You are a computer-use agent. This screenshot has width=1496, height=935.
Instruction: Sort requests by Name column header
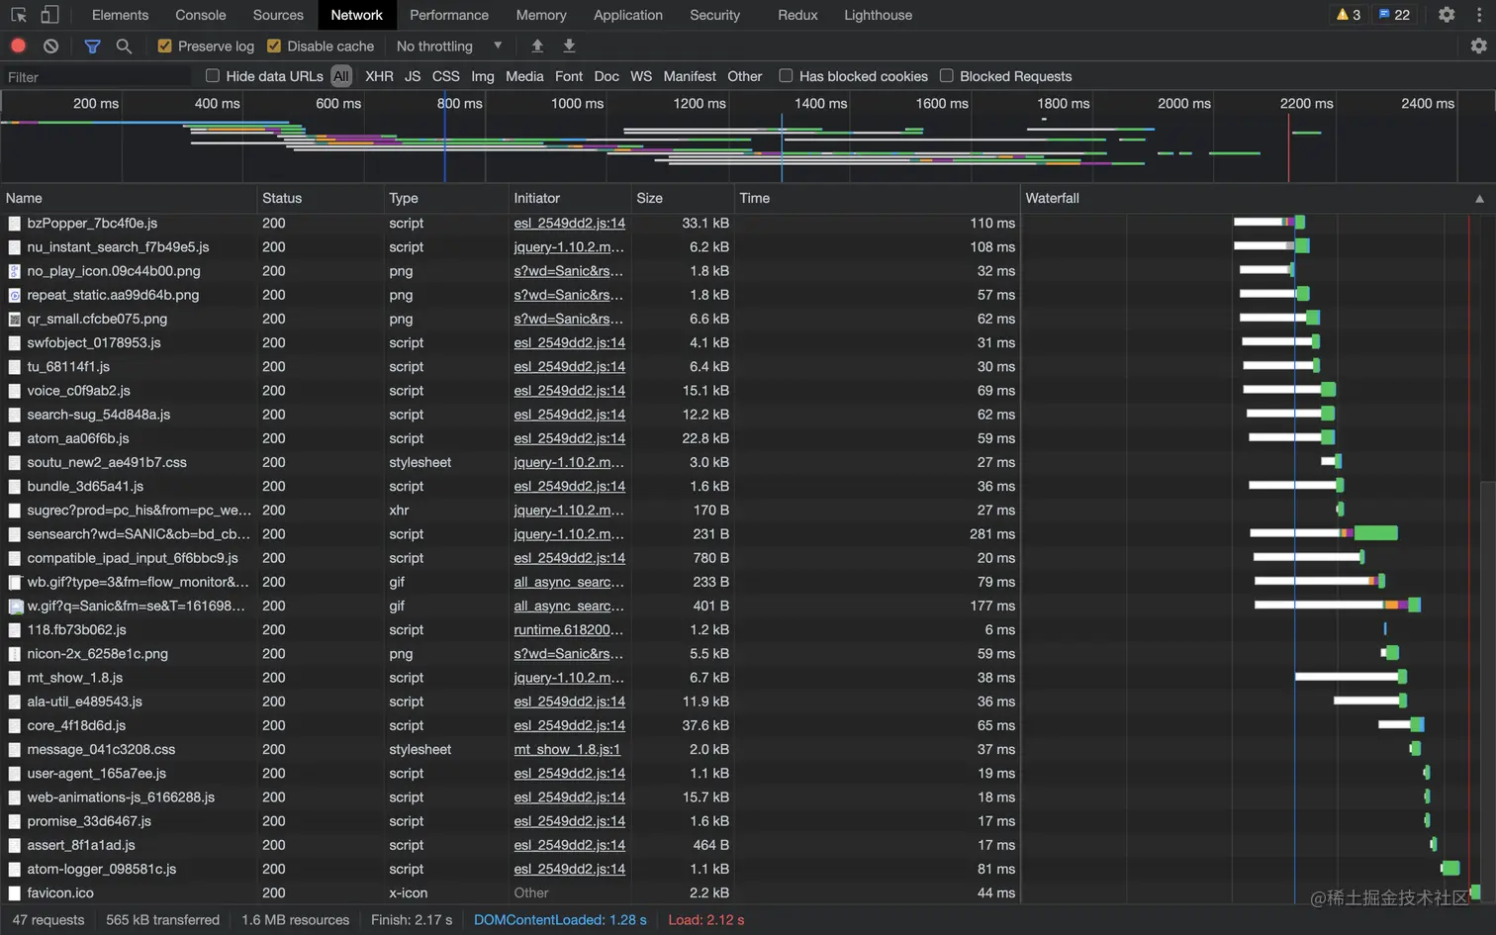click(129, 198)
